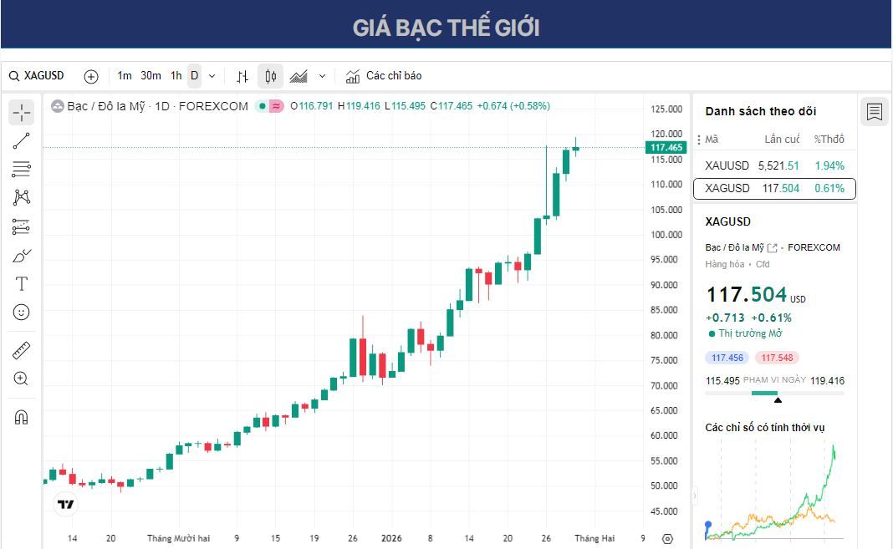Choose the candlestick chart style
Image resolution: width=893 pixels, height=549 pixels.
point(271,76)
